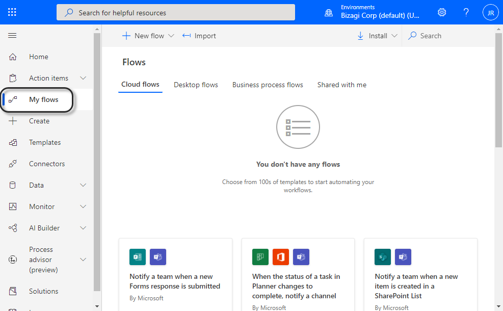This screenshot has width=503, height=311.
Task: Open the app launcher waffle icon
Action: (x=12, y=13)
